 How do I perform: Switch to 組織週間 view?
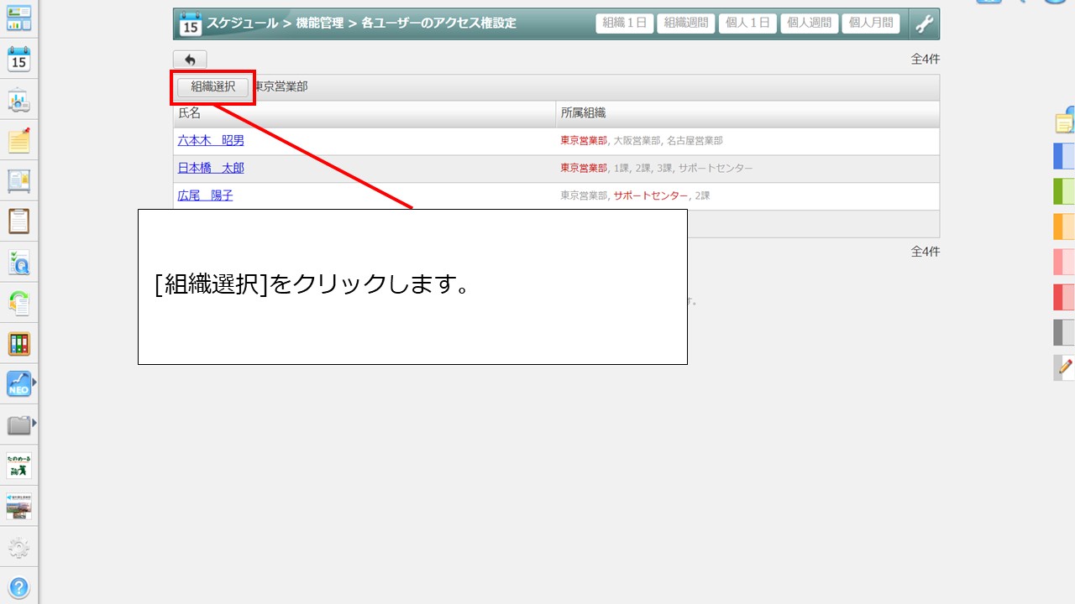[686, 23]
